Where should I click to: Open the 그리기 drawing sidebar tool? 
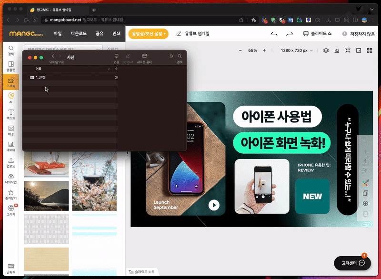[10, 210]
